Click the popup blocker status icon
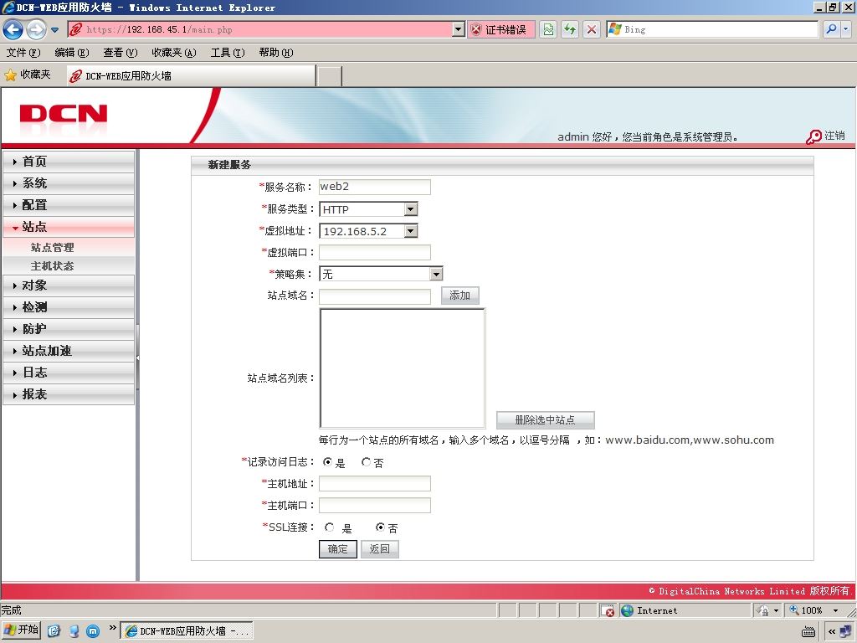 607,610
